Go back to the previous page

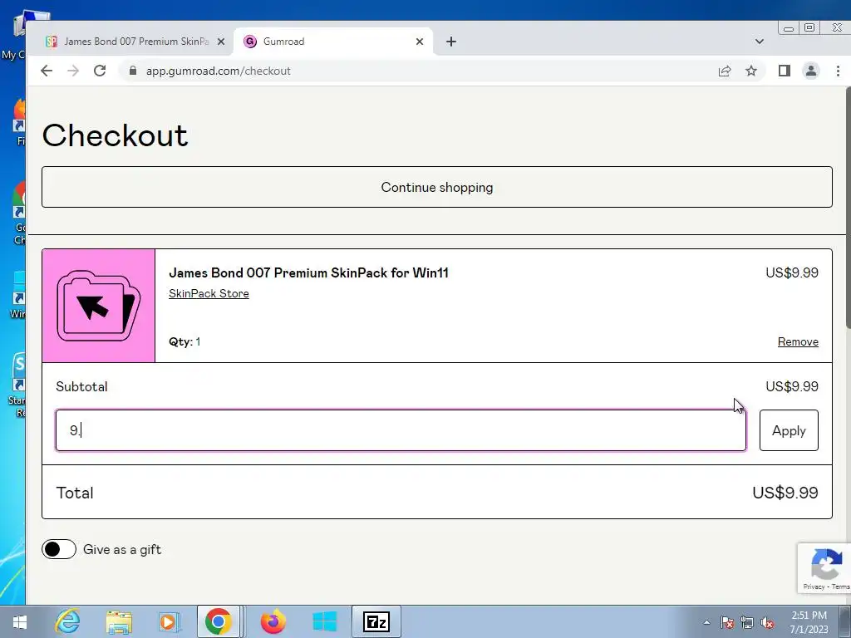coord(47,71)
